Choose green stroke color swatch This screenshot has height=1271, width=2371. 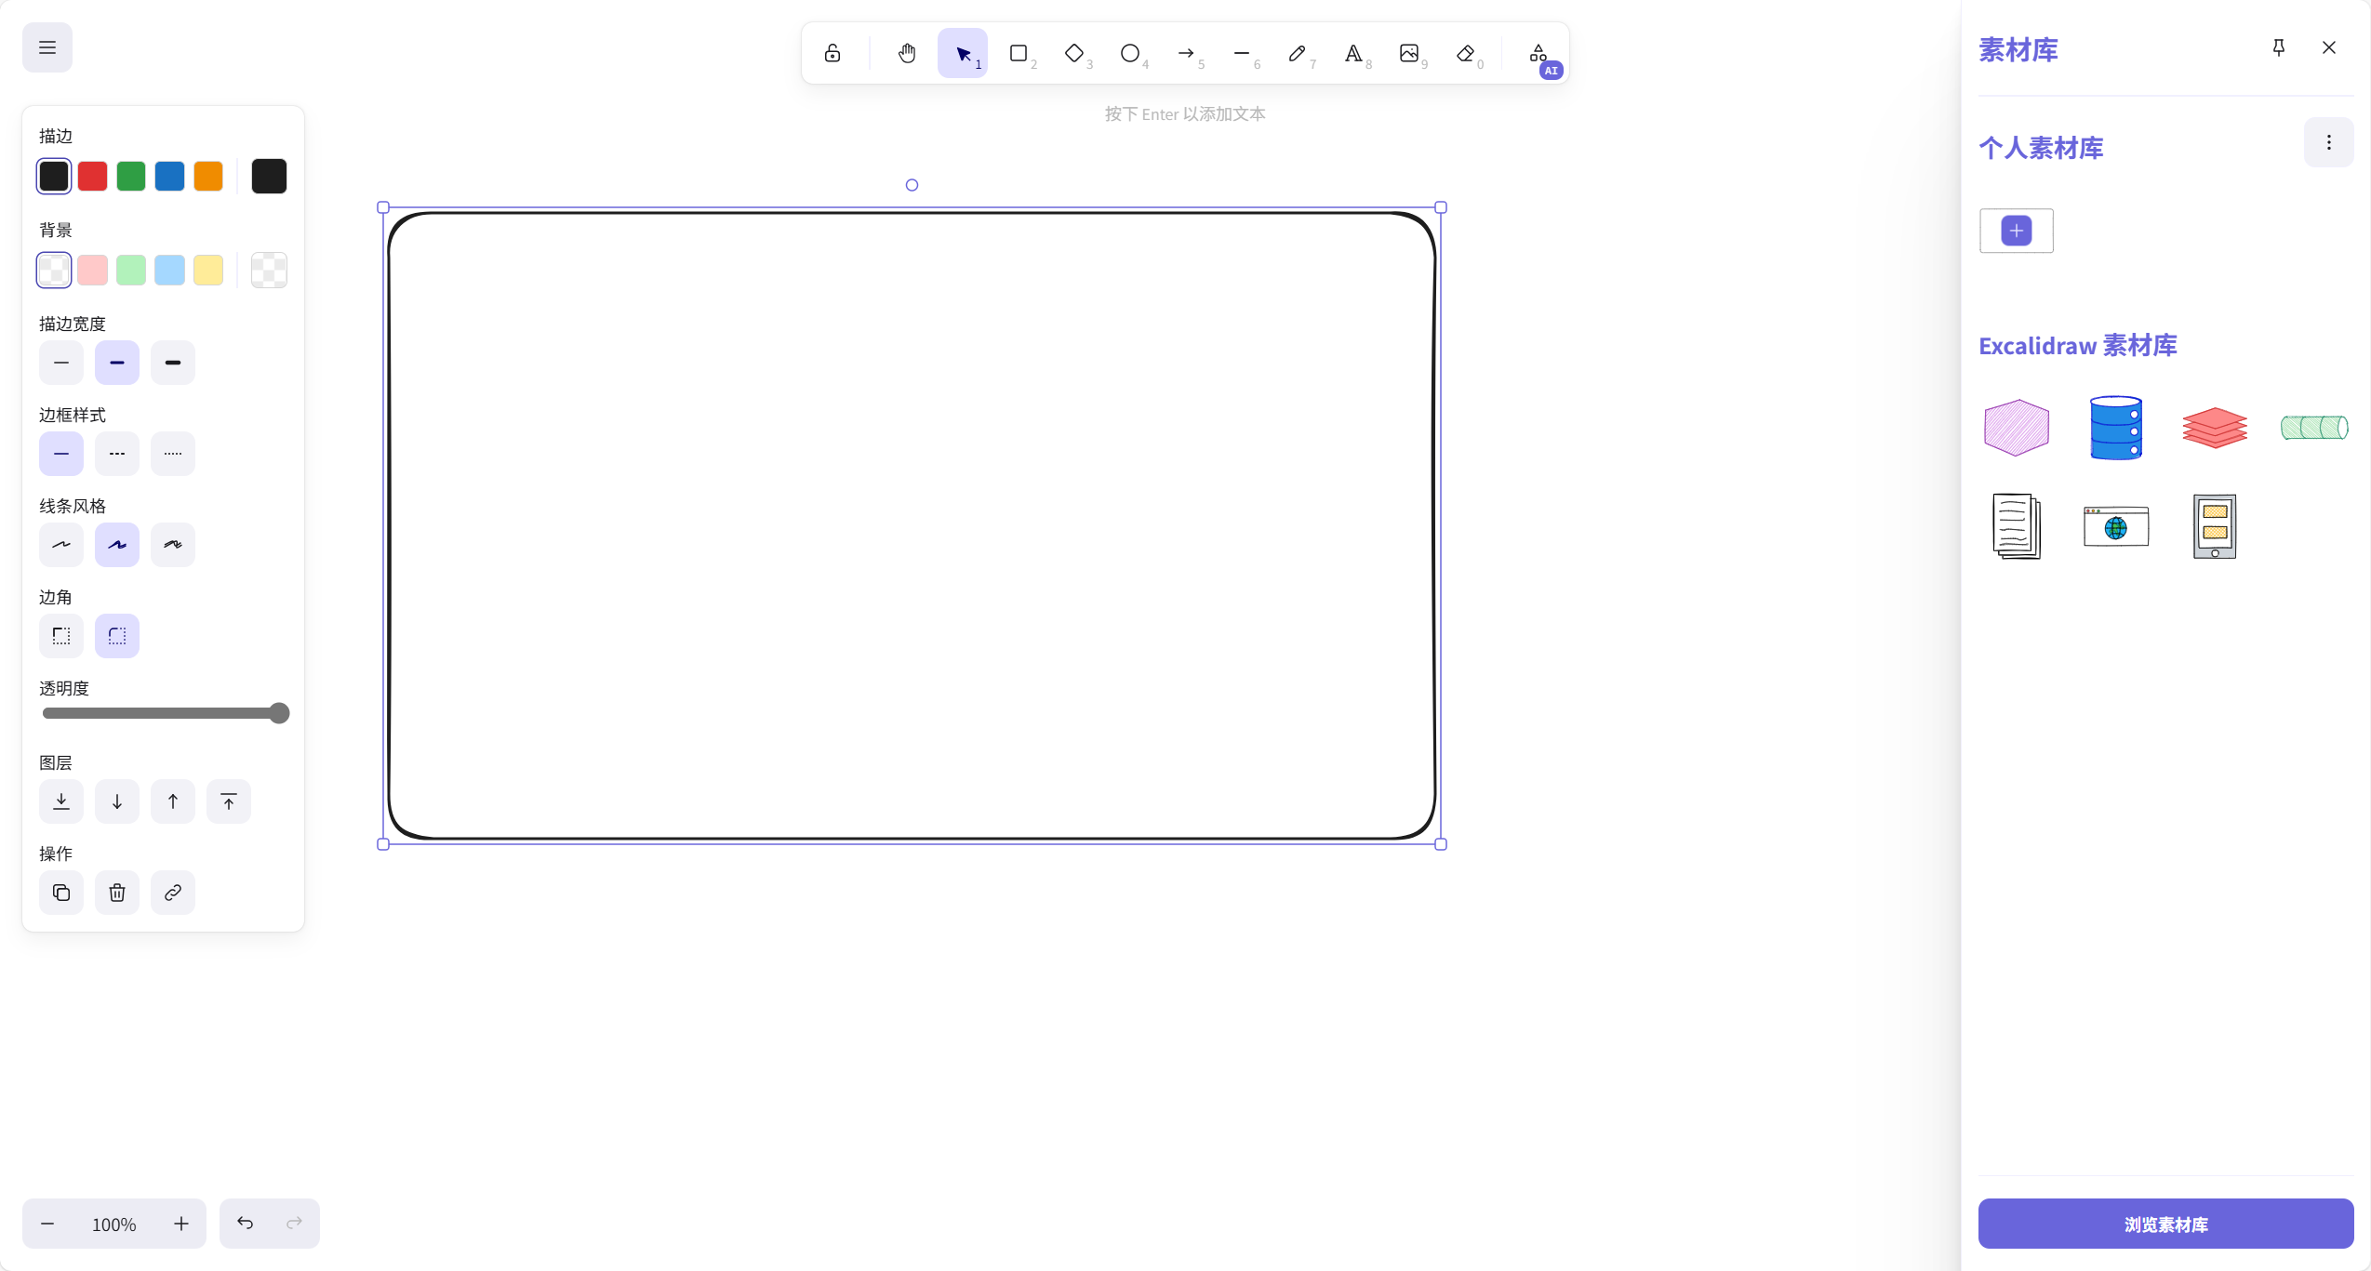click(x=131, y=176)
